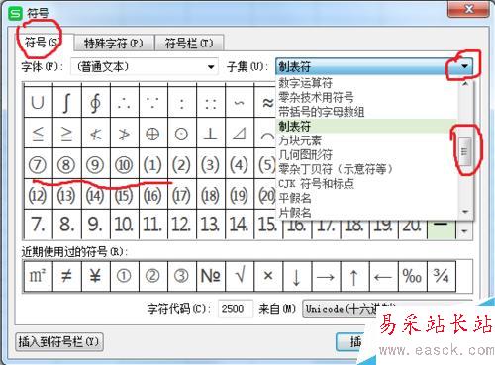Select the highlighted box-drawing line ─ cell
This screenshot has width=495, height=365.
pyautogui.click(x=442, y=229)
